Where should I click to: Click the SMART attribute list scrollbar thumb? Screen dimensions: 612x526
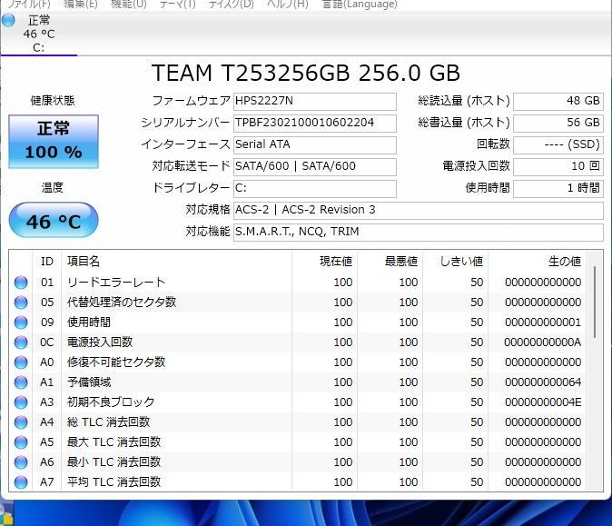(x=595, y=302)
